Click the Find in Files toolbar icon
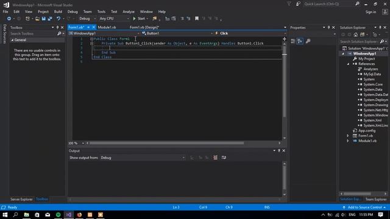This screenshot has width=390, height=219. click(x=154, y=19)
